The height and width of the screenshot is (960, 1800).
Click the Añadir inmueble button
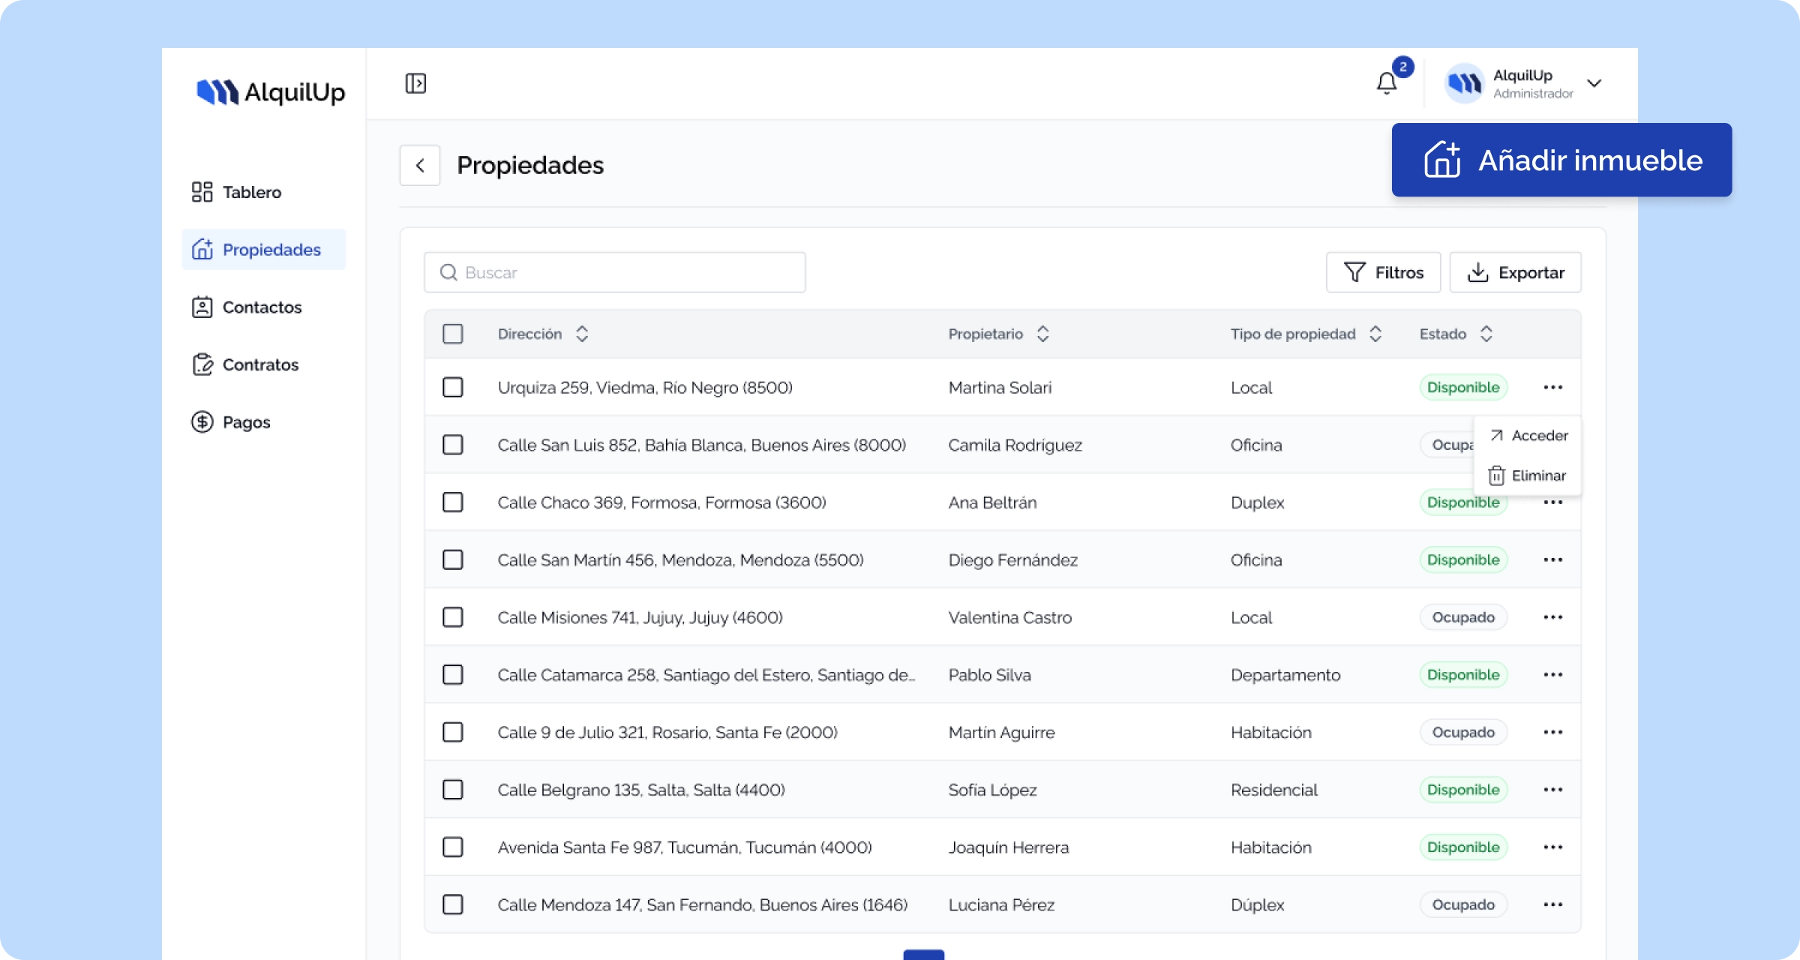[x=1561, y=160]
